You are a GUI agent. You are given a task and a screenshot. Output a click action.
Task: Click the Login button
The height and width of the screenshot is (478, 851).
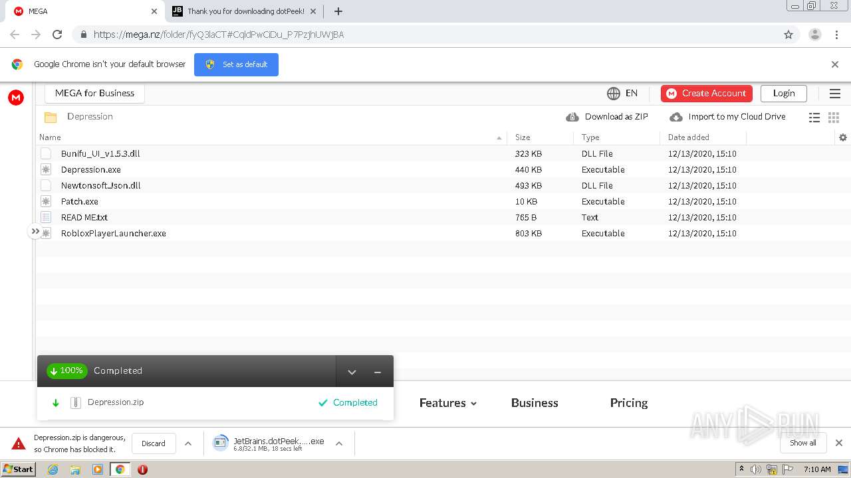click(x=784, y=94)
